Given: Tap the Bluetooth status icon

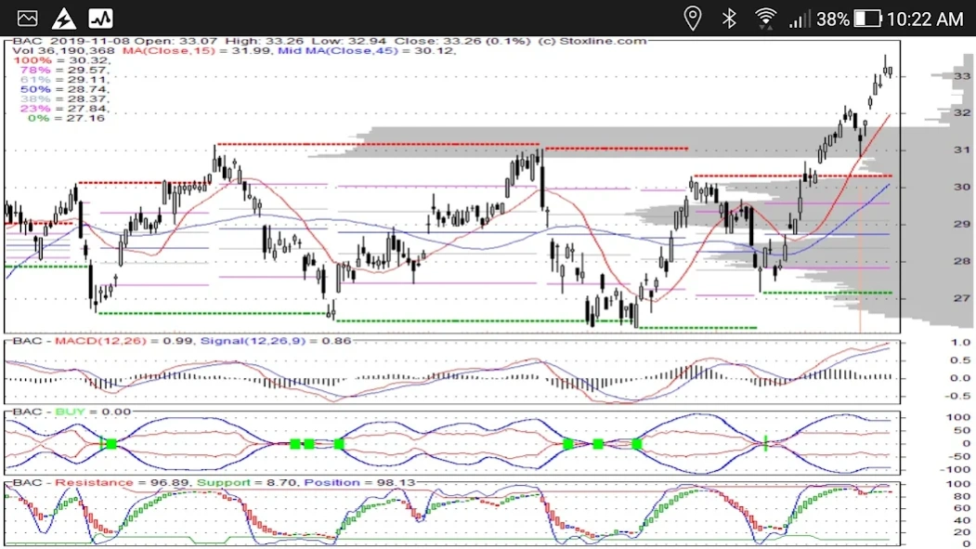Looking at the screenshot, I should pos(729,19).
